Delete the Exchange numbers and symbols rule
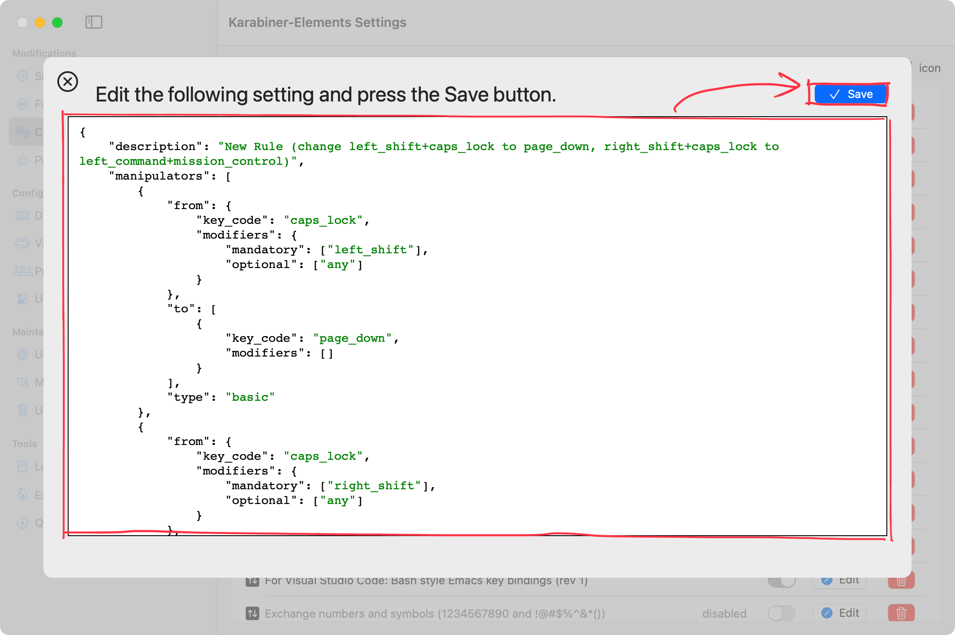Image resolution: width=955 pixels, height=635 pixels. 901,613
